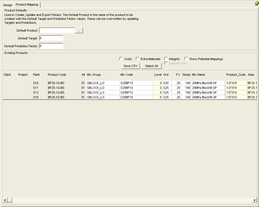Open Default Product browse ellipsis button
Screen dimensions: 259x207
(79, 30)
